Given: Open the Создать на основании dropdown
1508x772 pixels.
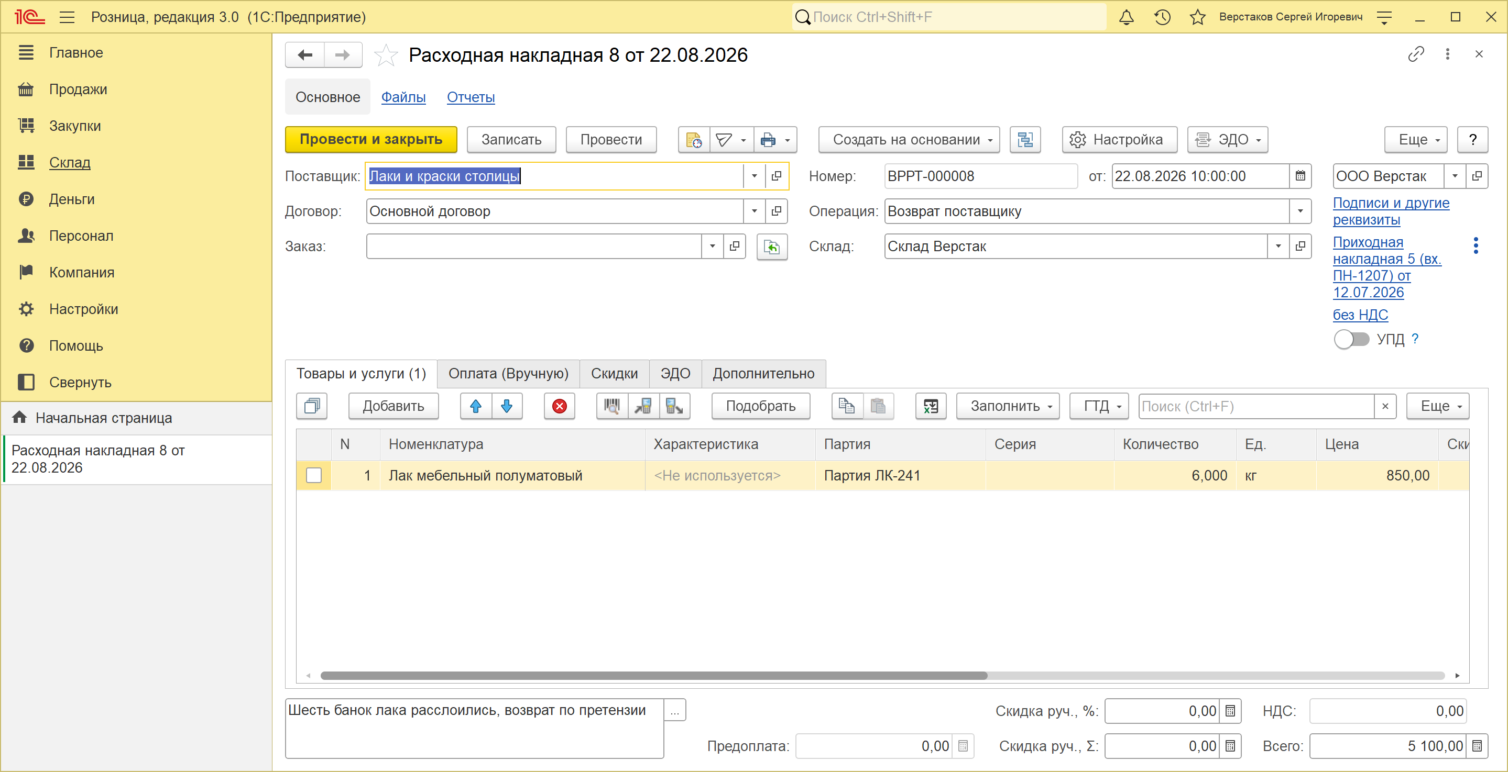Looking at the screenshot, I should tap(909, 140).
